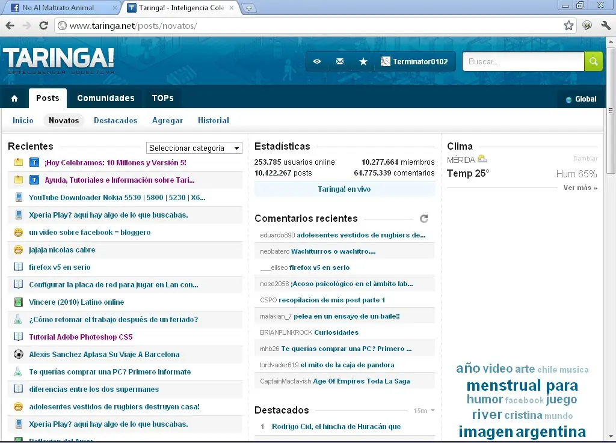The image size is (616, 443).
Task: Open Rodrigo Cid, el hincha de Huracán post
Action: tap(336, 427)
